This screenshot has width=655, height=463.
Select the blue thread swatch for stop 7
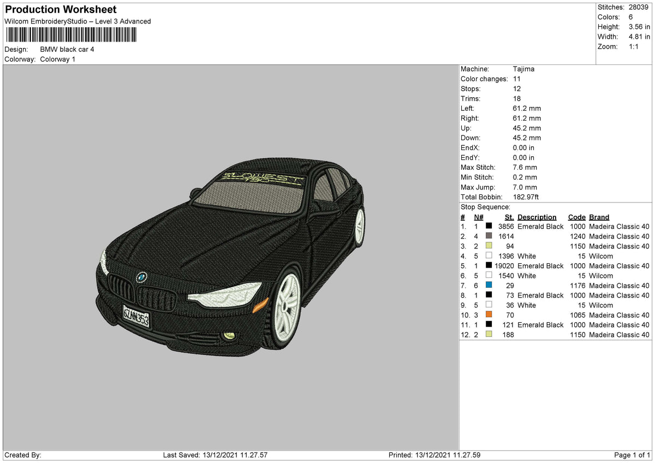489,285
